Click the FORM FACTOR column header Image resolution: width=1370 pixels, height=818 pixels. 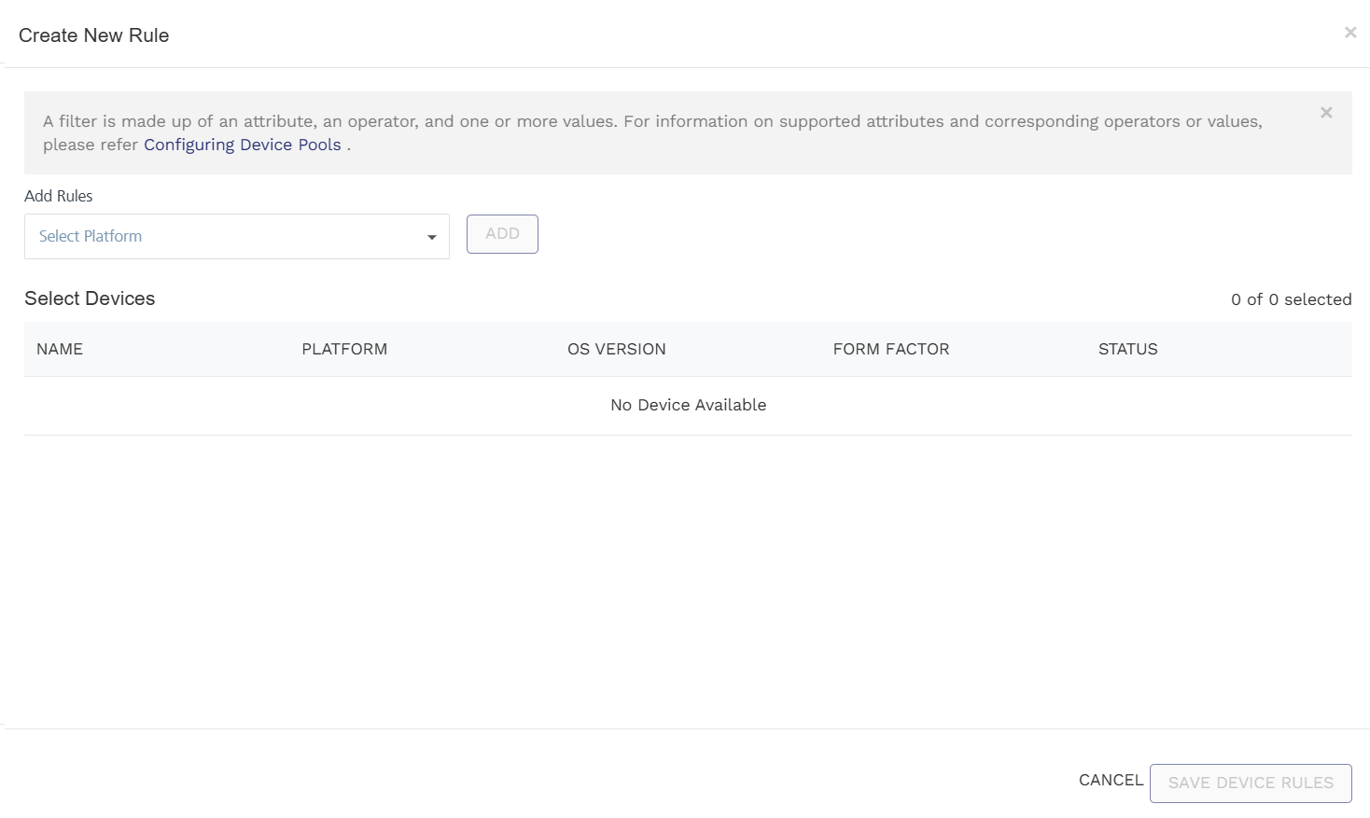coord(890,349)
